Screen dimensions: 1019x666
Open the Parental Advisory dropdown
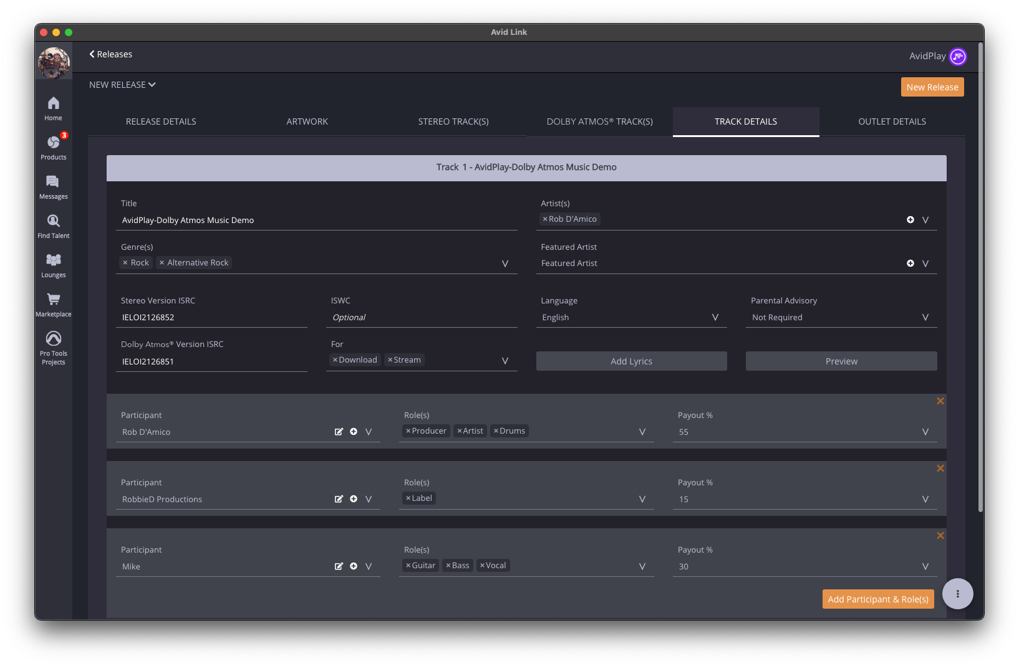pyautogui.click(x=841, y=318)
